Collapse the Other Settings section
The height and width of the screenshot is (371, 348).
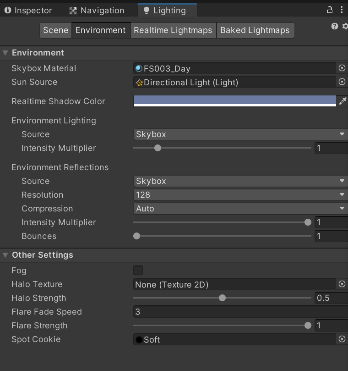(x=5, y=255)
